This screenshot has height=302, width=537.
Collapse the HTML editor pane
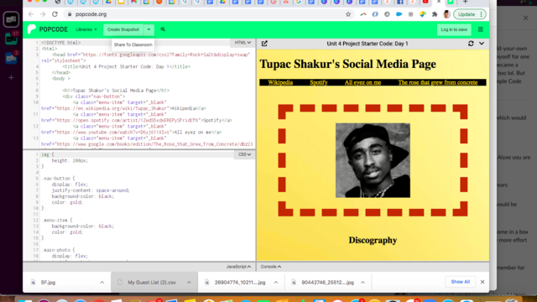pos(242,43)
